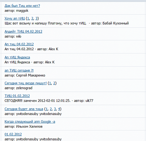146x141 pixels.
Task: Go to page 3 of "Хочу ап тИЦ"
Action: point(36,18)
